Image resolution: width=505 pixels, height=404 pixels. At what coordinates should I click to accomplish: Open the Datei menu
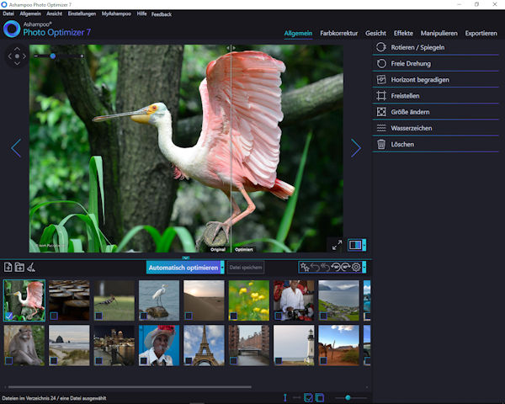(8, 13)
